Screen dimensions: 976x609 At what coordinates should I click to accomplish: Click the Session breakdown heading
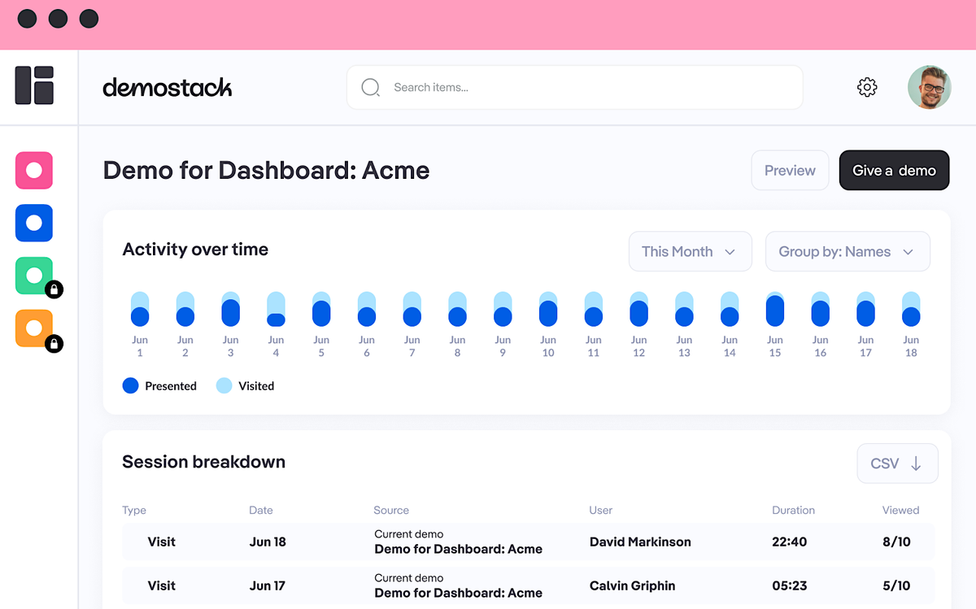[x=203, y=462]
